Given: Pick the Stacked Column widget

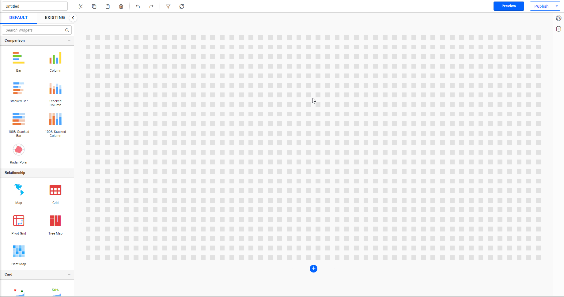Looking at the screenshot, I should coord(55,94).
